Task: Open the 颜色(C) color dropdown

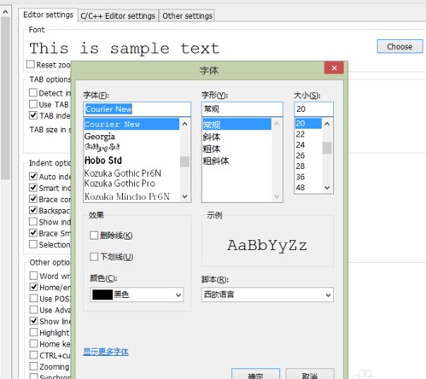Action: 137,294
